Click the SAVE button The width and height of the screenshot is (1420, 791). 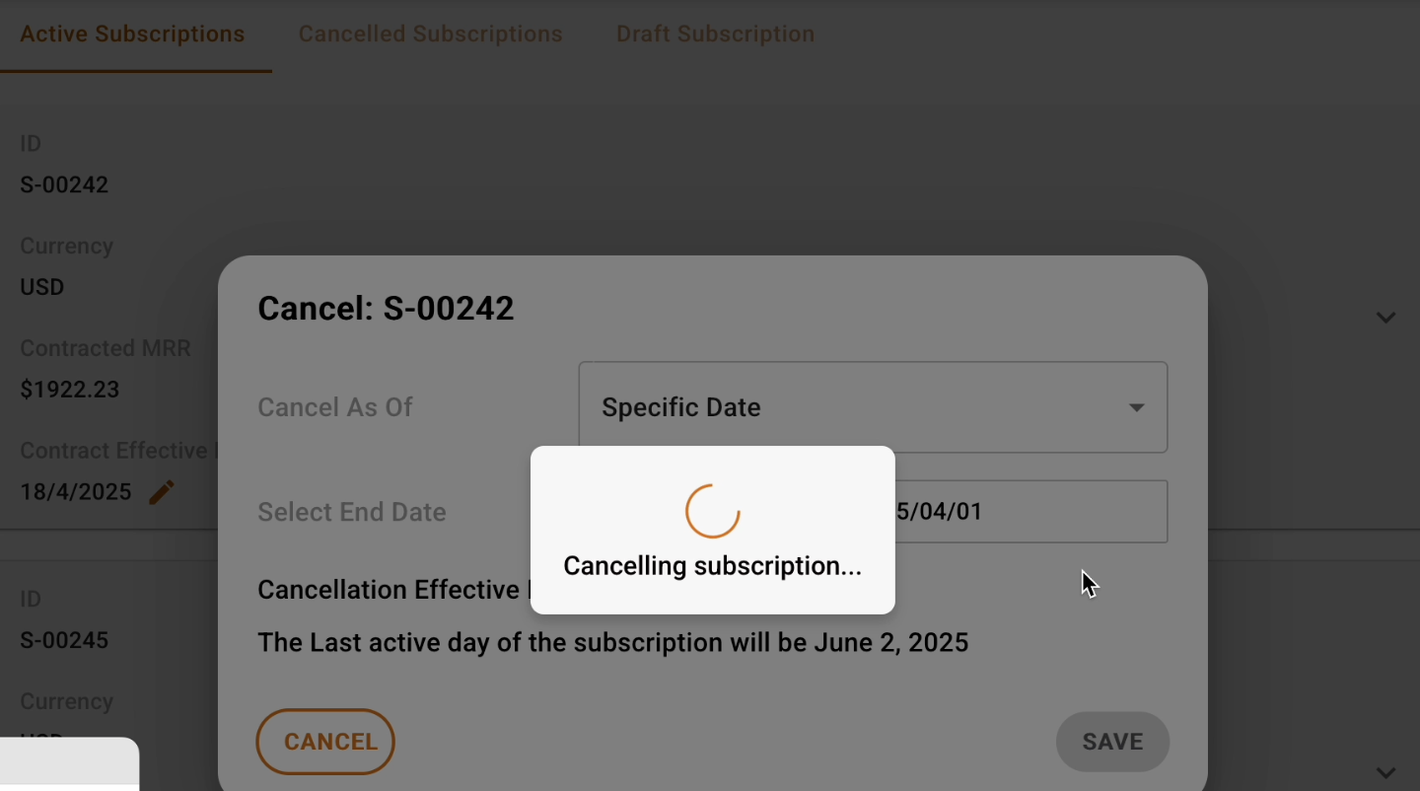(x=1112, y=742)
